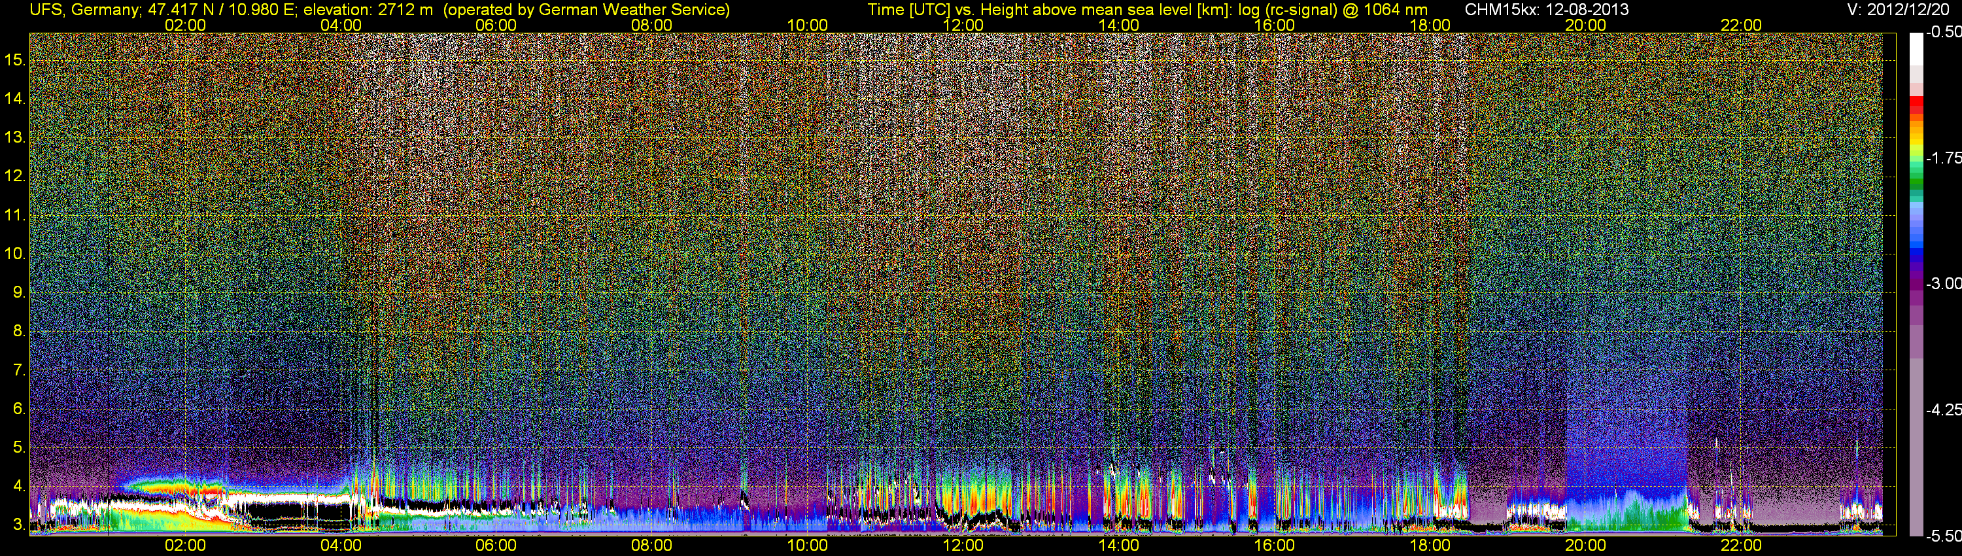Select the 18:00 label on the top time axis
Image resolution: width=1962 pixels, height=556 pixels.
coord(1430,25)
